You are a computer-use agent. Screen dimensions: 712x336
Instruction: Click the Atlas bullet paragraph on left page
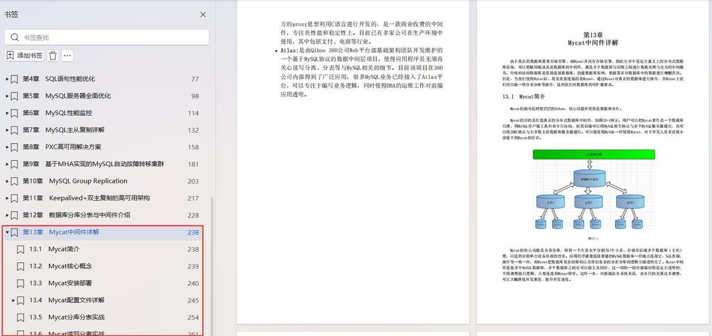[x=359, y=73]
